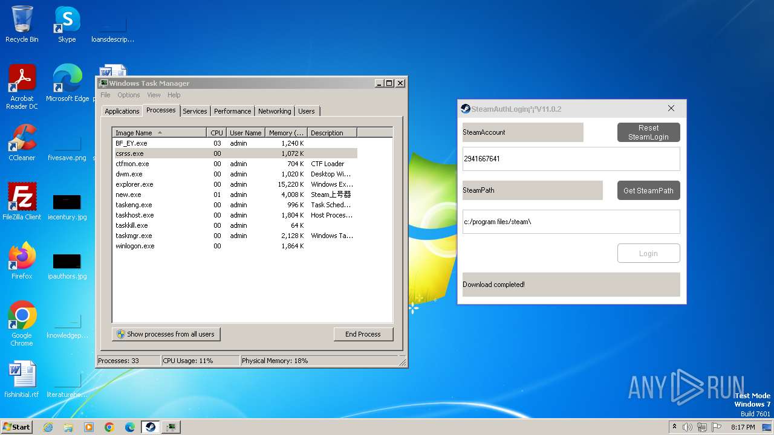Switch to the Networking tab
774x435 pixels.
tap(275, 111)
